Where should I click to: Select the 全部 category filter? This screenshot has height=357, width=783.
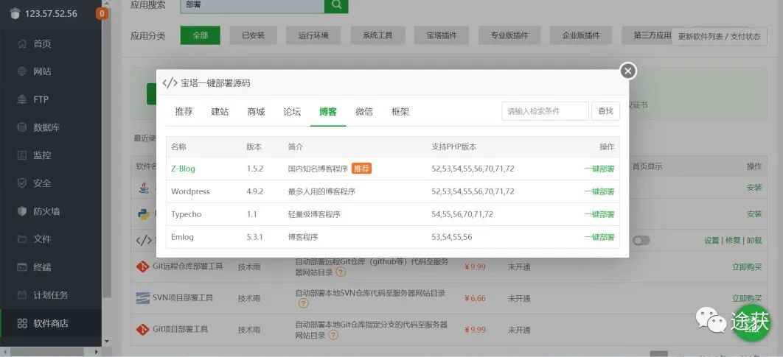point(201,35)
